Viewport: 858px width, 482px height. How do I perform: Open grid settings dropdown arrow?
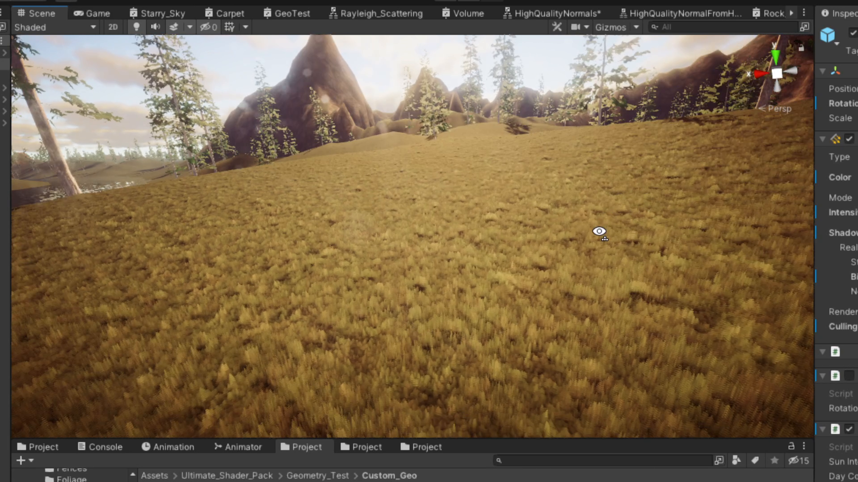[245, 27]
